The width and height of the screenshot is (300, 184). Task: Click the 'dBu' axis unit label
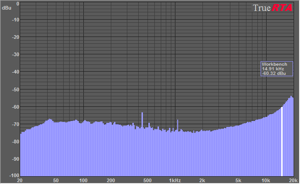tap(6, 8)
